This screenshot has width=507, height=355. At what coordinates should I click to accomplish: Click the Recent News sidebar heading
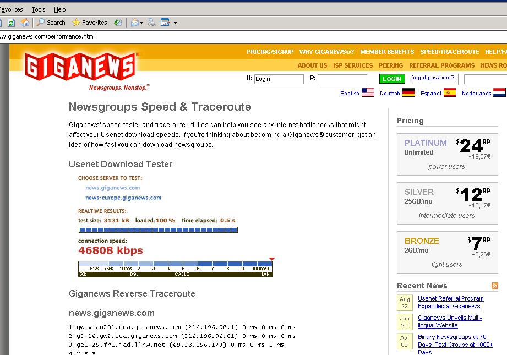[x=422, y=286]
